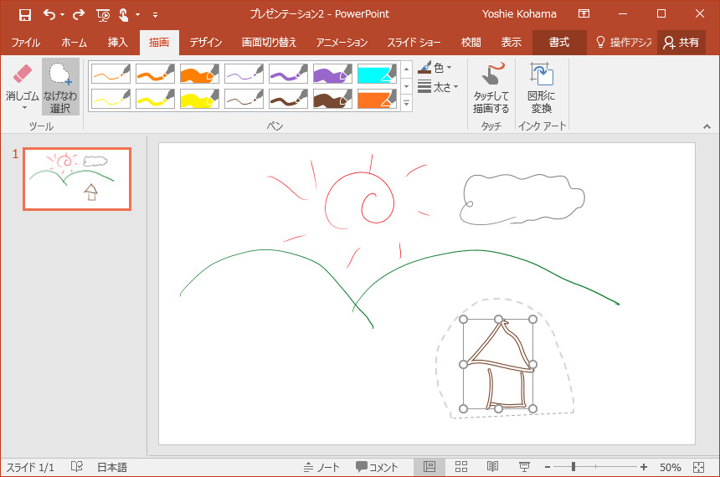
Task: Select thin purple pen
Action: point(244,74)
